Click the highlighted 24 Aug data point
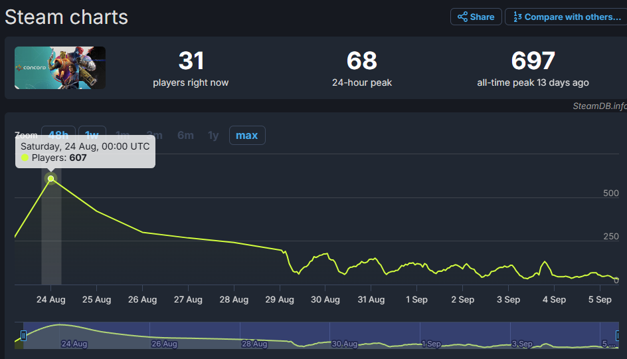 tap(50, 178)
